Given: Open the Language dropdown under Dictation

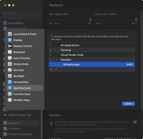Looking at the screenshot, I should point(120,138).
